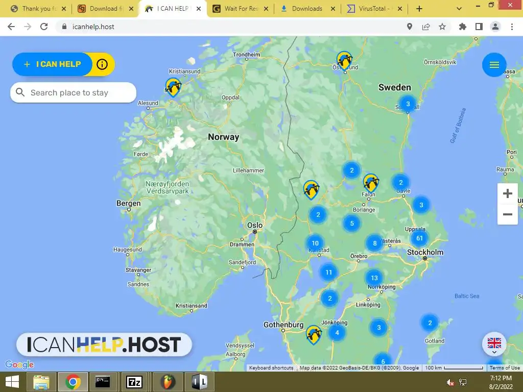Open the cluster of 2 north of Karlstad
The height and width of the screenshot is (392, 523).
point(318,214)
